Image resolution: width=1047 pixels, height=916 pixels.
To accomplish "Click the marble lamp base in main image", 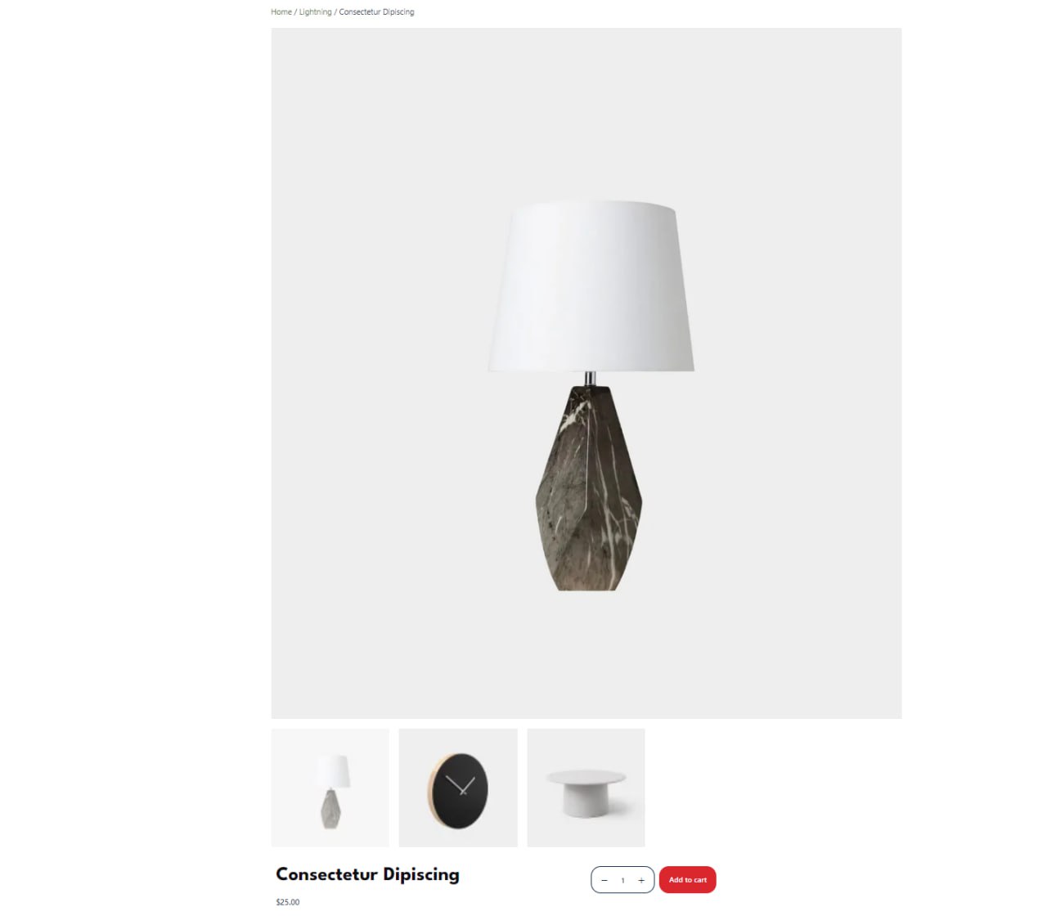I will click(x=589, y=488).
